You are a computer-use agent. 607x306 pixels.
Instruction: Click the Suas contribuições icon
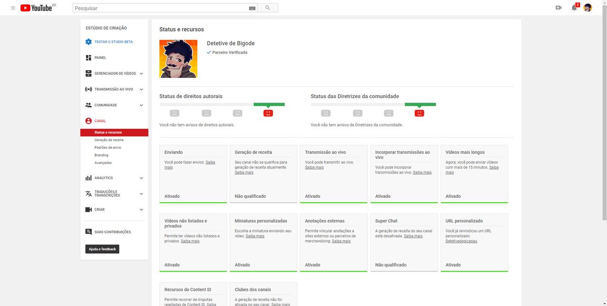point(89,232)
